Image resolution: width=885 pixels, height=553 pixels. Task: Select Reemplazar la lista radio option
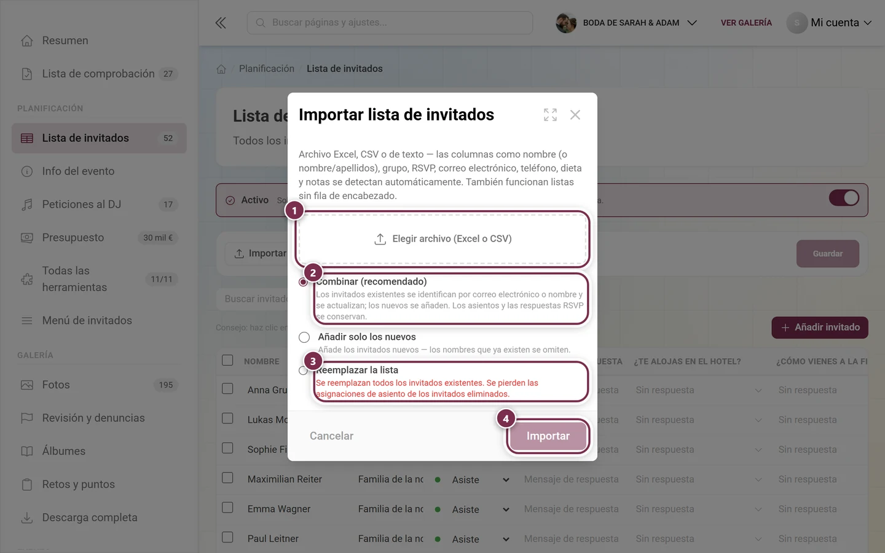tap(303, 371)
